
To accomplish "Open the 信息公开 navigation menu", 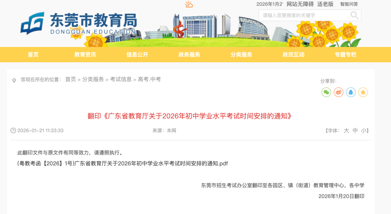I will coord(137,55).
